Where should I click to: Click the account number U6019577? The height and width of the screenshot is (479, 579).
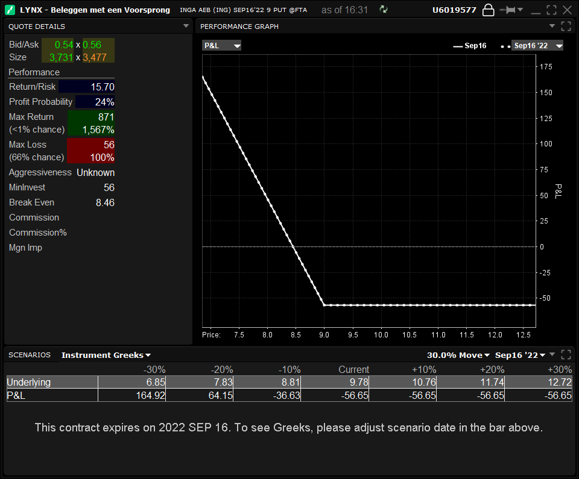[454, 10]
